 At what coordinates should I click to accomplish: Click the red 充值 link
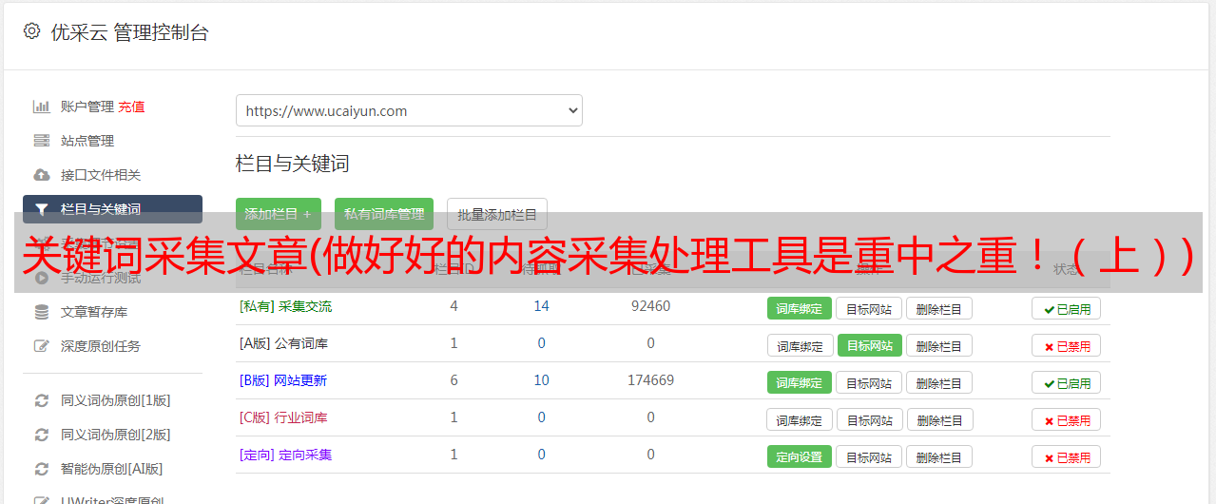[x=131, y=107]
